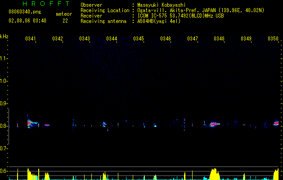
Task: Click the A504HB yagi antenna text
Action: tap(159, 21)
